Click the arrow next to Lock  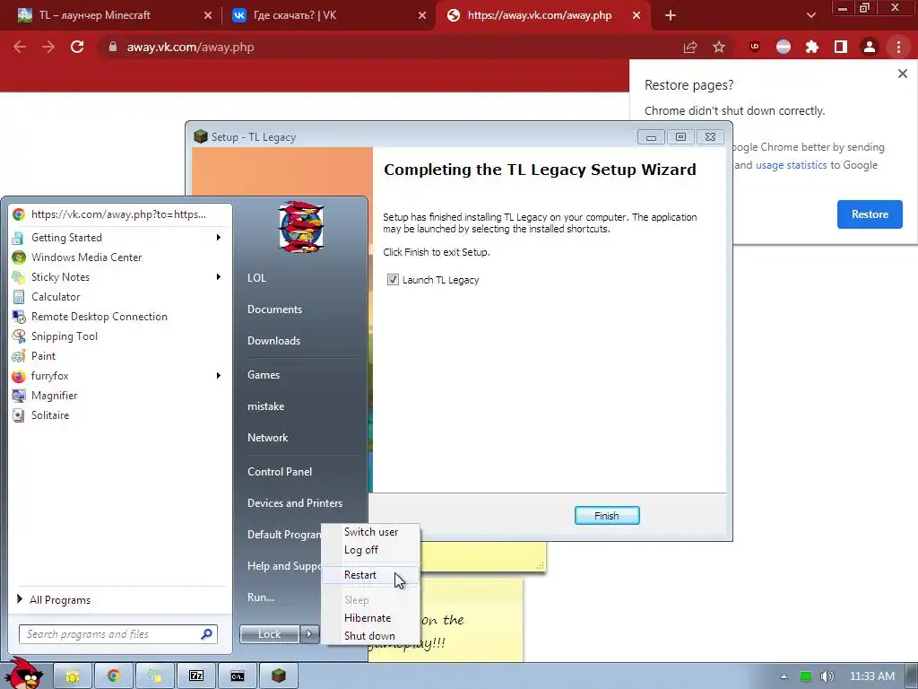click(x=309, y=633)
